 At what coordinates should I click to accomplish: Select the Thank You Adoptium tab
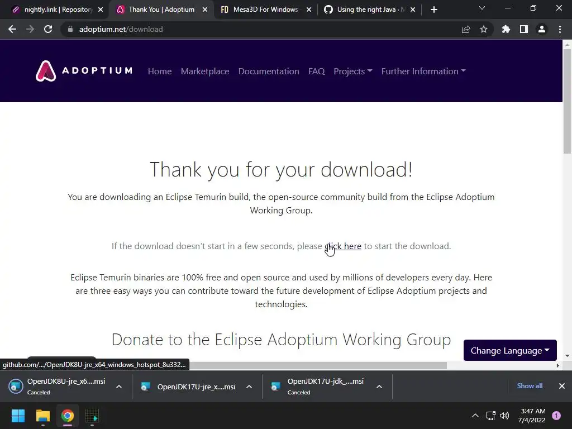point(160,9)
